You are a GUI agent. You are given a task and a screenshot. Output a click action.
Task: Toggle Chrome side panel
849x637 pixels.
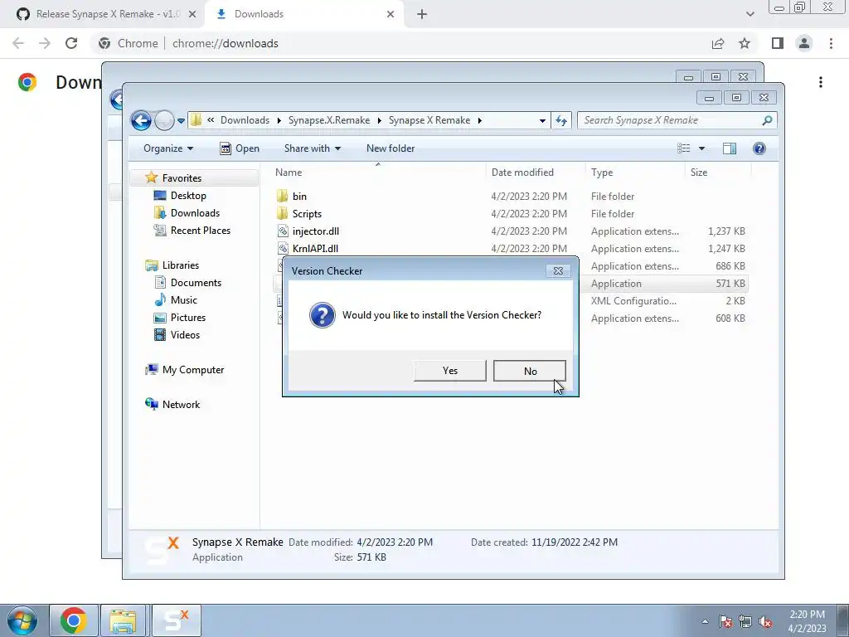pyautogui.click(x=777, y=43)
